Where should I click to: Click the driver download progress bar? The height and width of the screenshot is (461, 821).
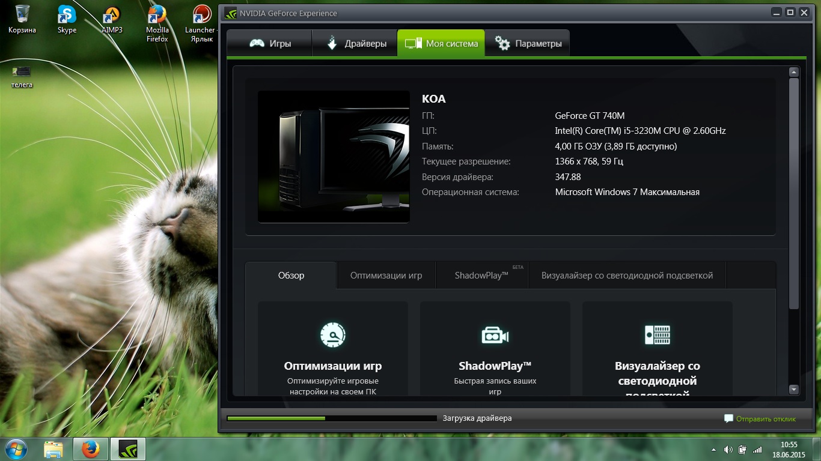click(x=332, y=418)
